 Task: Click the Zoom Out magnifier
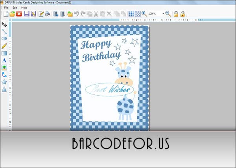pos(168,14)
